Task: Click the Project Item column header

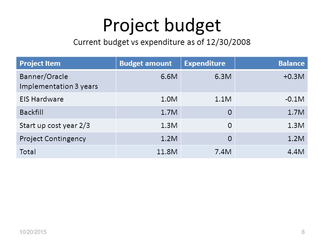Action: pos(66,63)
